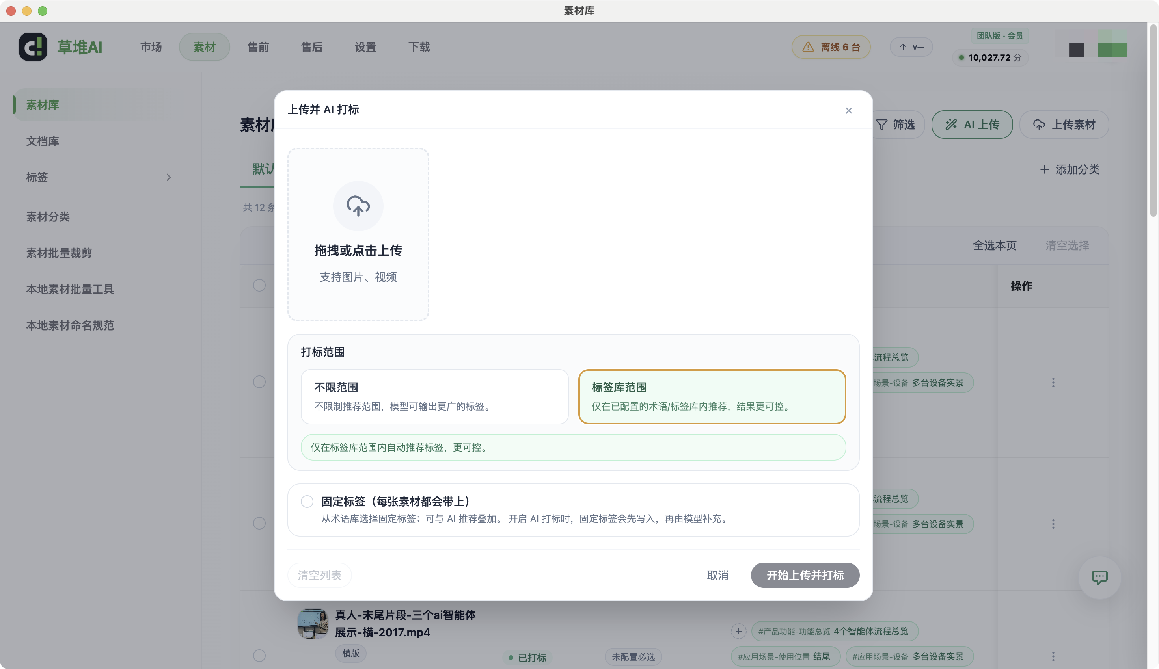Screen dimensions: 1159x669
Task: Select the 不限范围 tagging scope card
Action: (434, 396)
